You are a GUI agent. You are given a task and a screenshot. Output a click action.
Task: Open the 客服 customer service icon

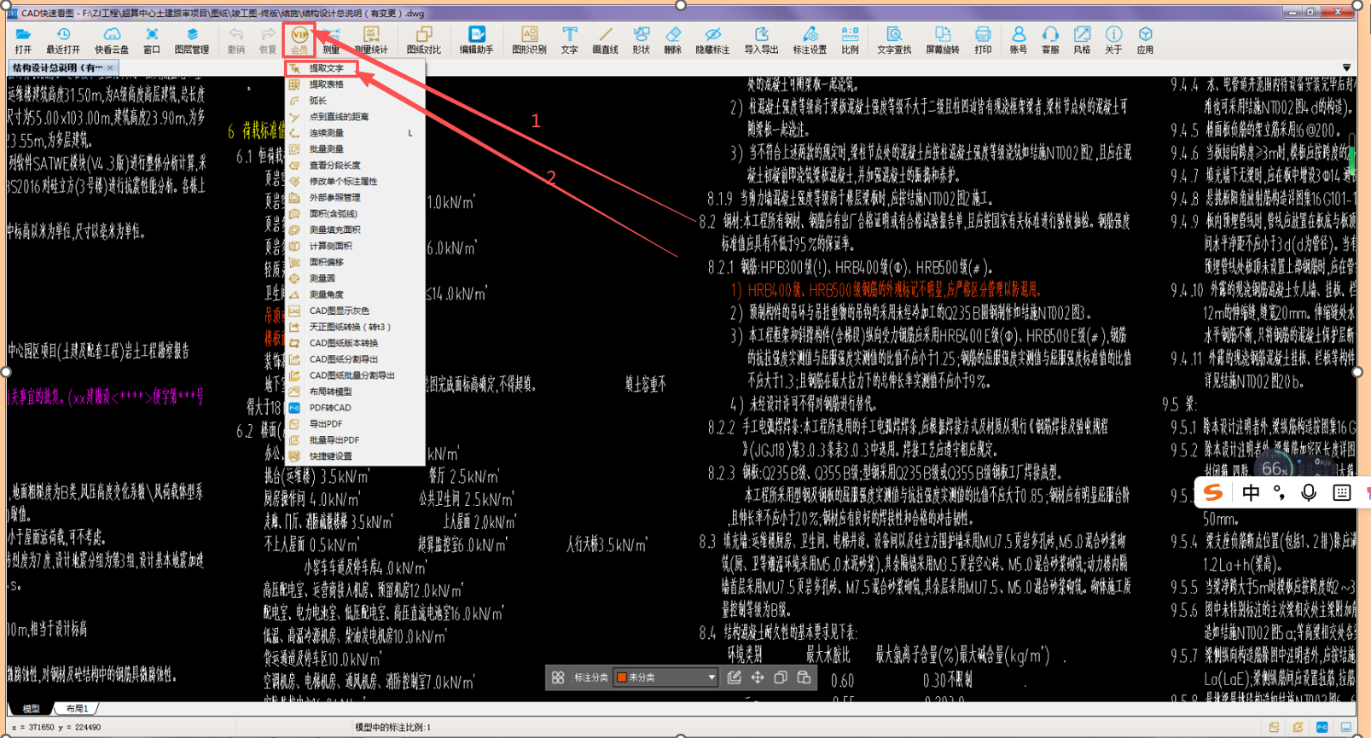pyautogui.click(x=1050, y=39)
